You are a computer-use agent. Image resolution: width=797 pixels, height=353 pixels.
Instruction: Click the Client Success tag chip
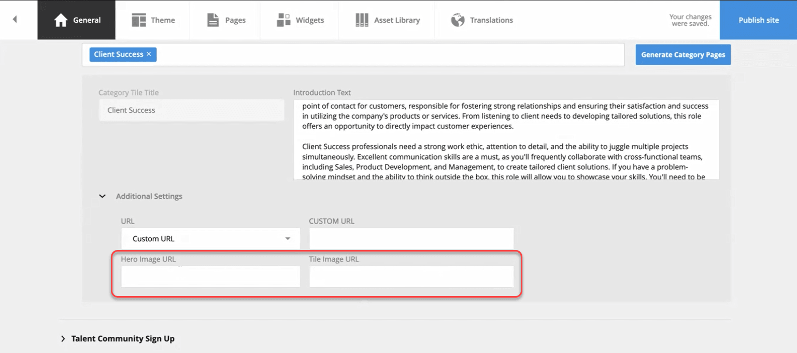[x=123, y=54]
